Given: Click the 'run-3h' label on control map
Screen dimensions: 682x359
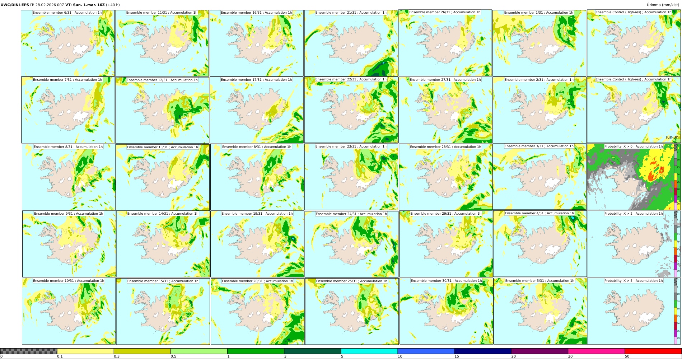Looking at the screenshot, I should click(672, 137).
